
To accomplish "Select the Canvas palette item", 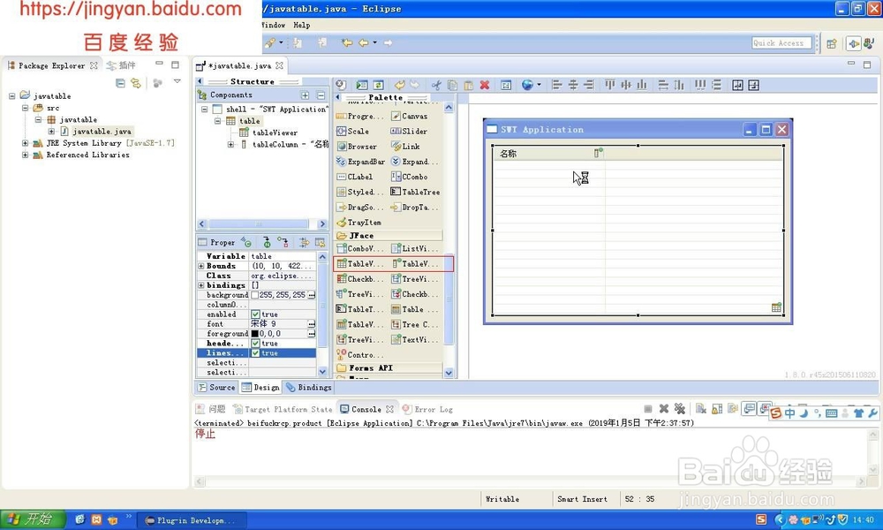I will 410,116.
